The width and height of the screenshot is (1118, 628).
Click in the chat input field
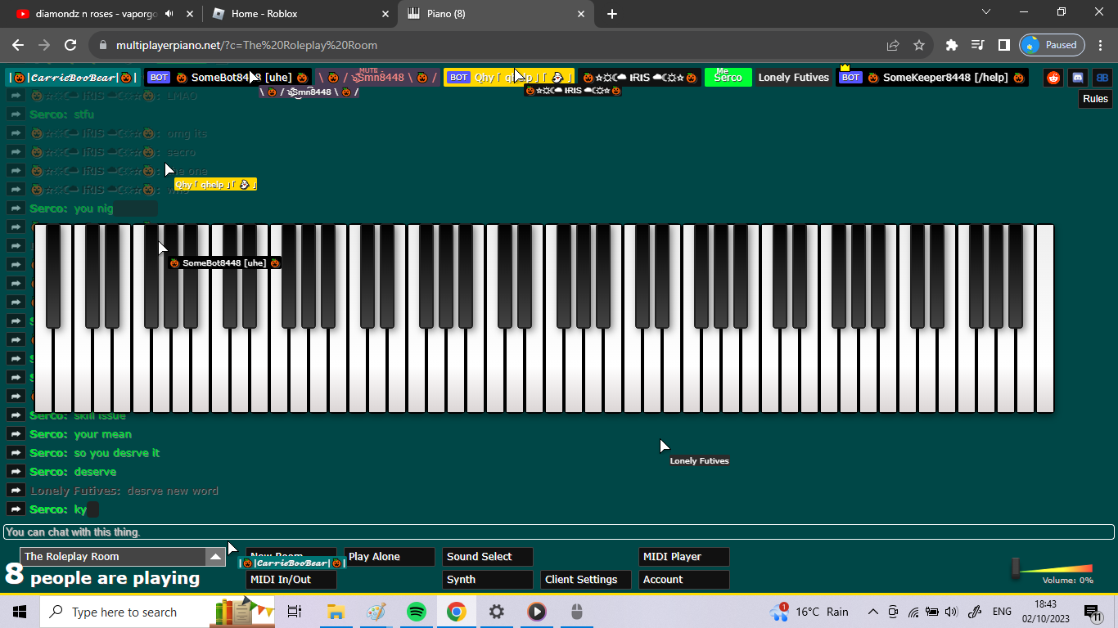(x=559, y=532)
